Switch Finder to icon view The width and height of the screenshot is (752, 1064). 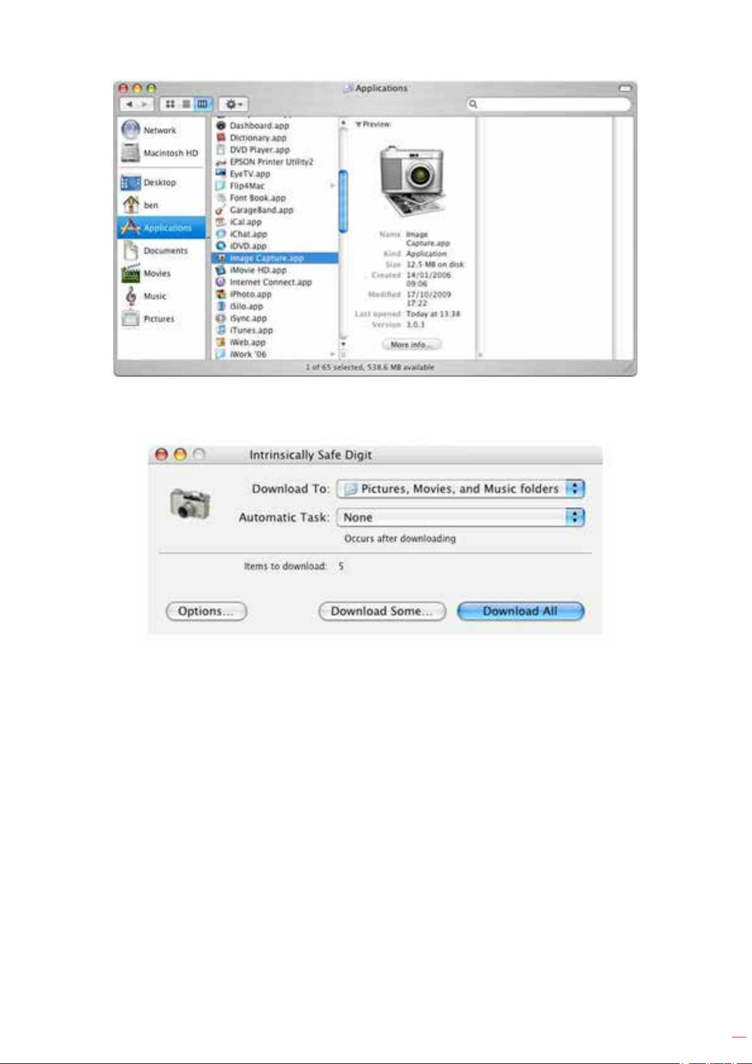[170, 104]
